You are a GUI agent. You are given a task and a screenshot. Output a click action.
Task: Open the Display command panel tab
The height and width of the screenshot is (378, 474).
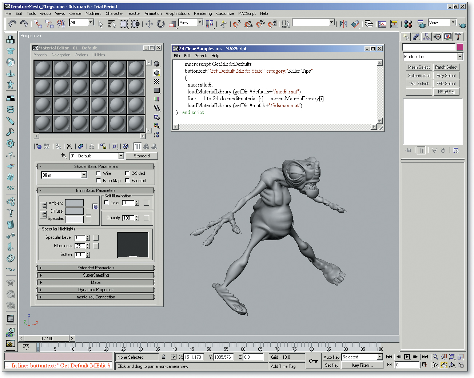(x=448, y=37)
